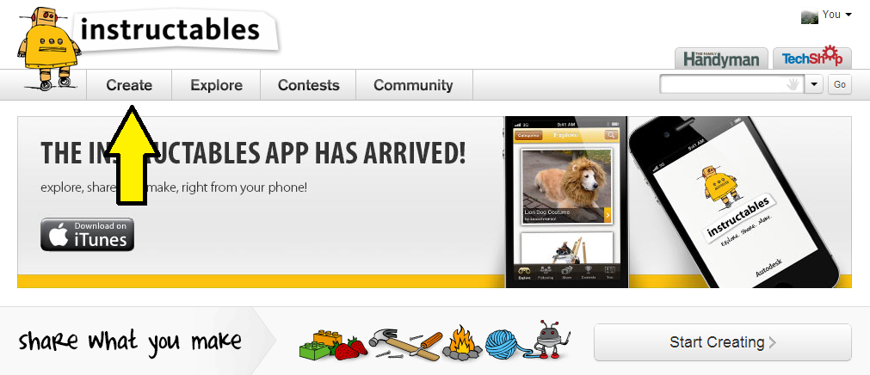Open the Explore menu
The image size is (870, 375).
click(216, 85)
